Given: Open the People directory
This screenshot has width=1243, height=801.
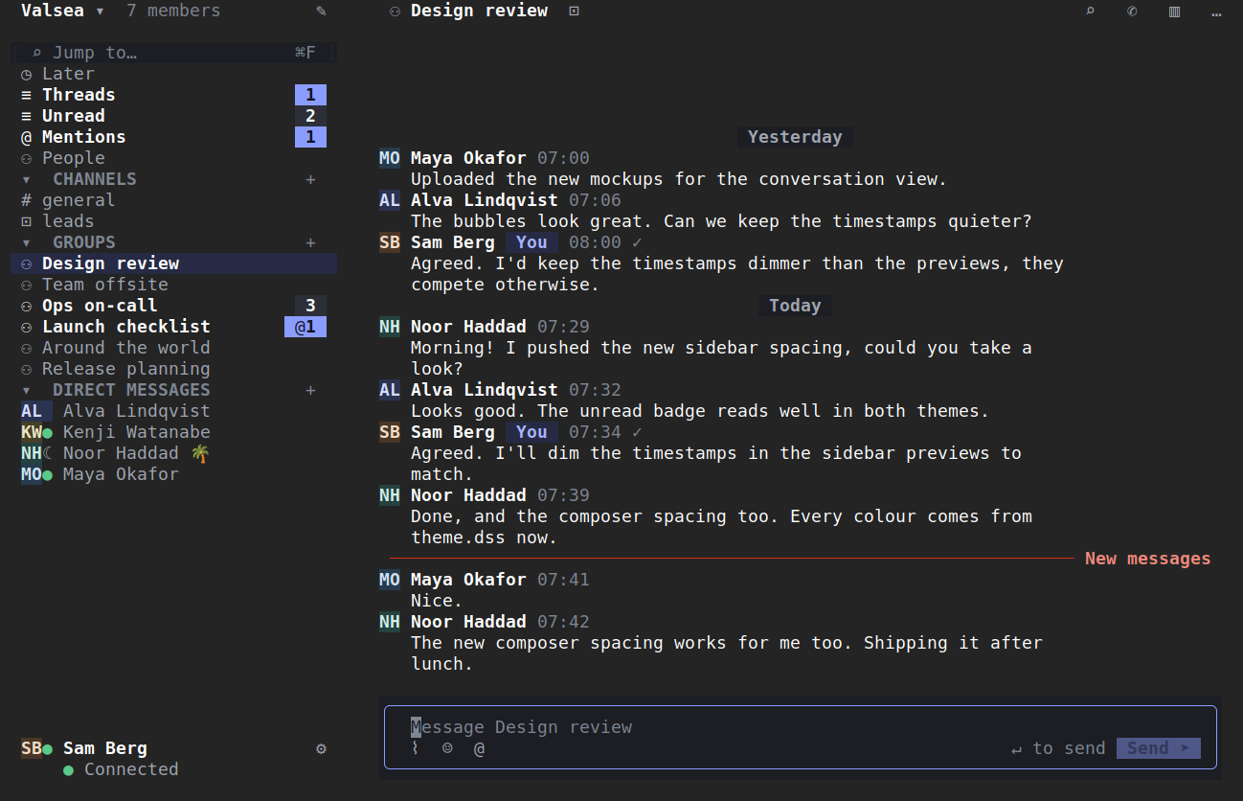Looking at the screenshot, I should (x=173, y=158).
